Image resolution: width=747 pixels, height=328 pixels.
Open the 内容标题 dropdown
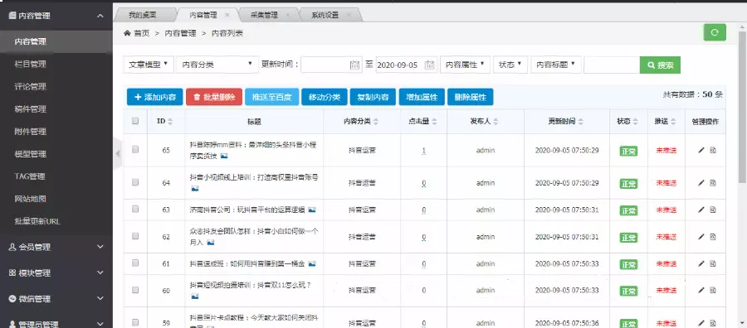pyautogui.click(x=556, y=65)
